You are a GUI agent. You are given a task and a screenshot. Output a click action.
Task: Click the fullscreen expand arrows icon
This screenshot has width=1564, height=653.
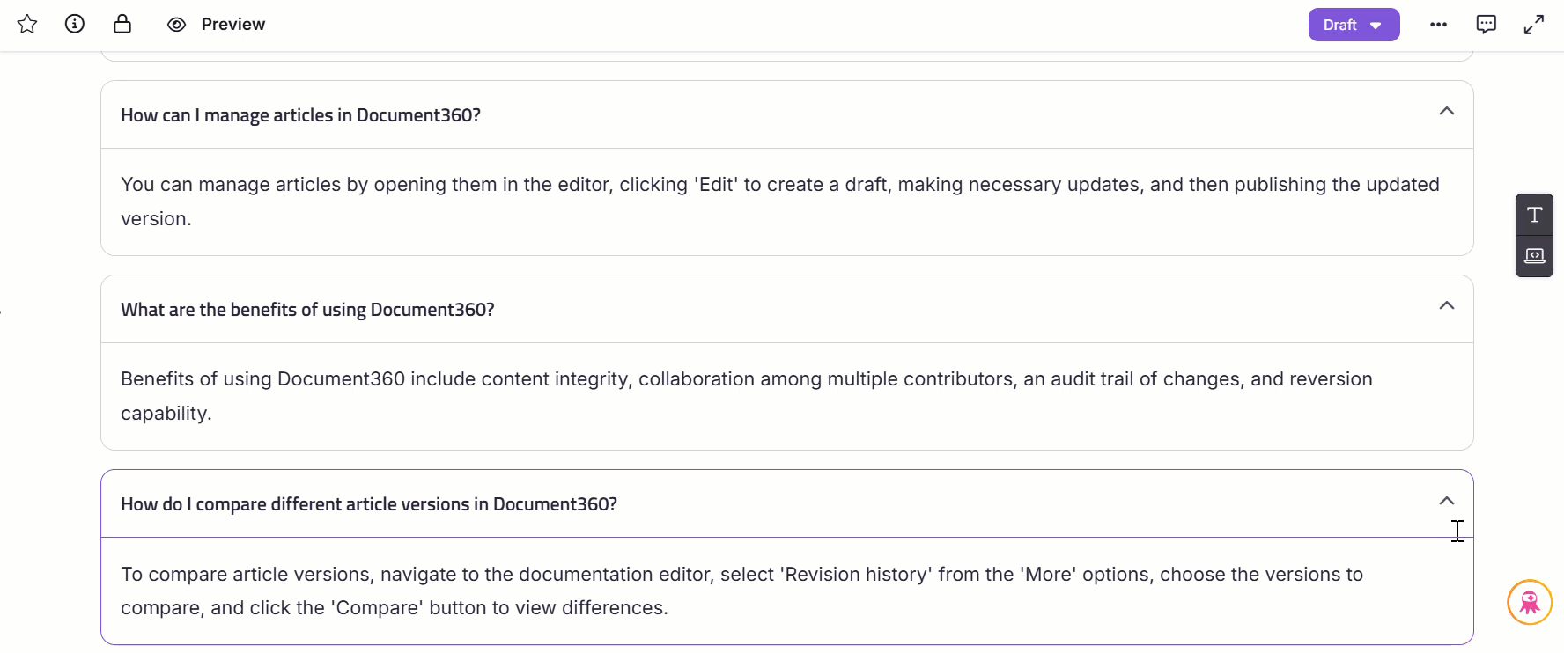(1533, 25)
